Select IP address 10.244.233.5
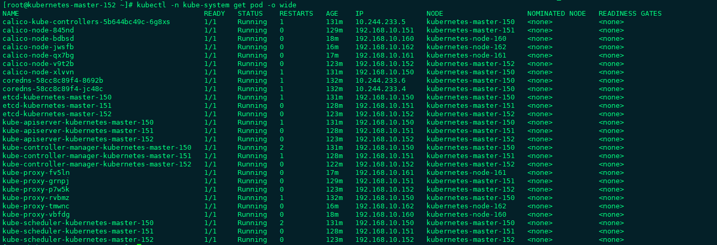Viewport: 717px width, 245px height. (381, 22)
